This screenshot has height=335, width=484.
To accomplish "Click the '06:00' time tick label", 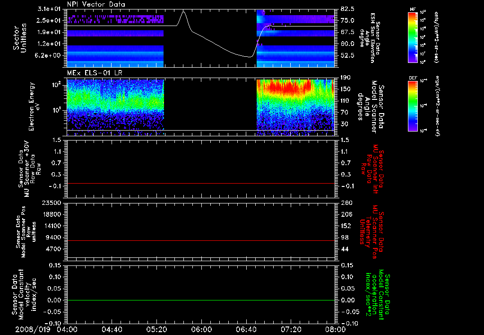I will pyautogui.click(x=201, y=329).
